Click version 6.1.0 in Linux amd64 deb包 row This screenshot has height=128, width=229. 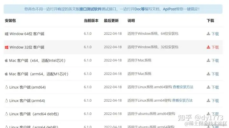(x=88, y=114)
